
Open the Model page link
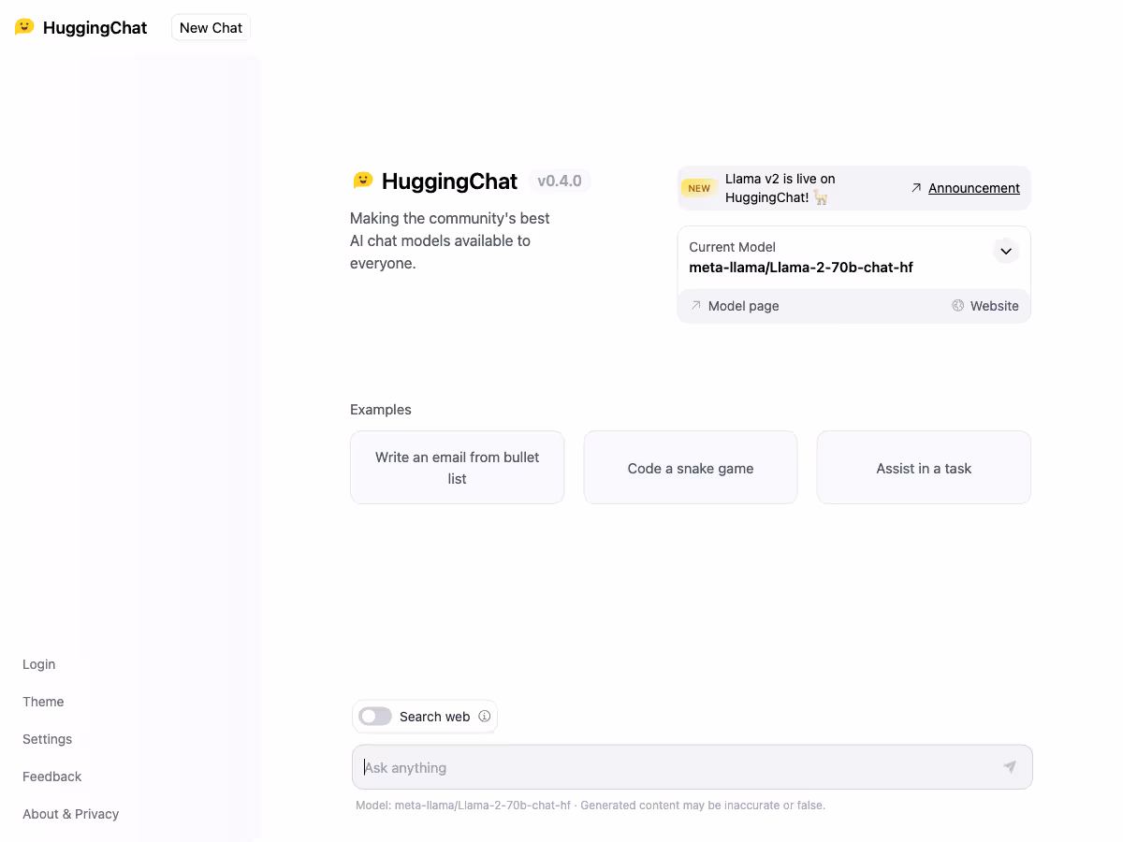735,306
